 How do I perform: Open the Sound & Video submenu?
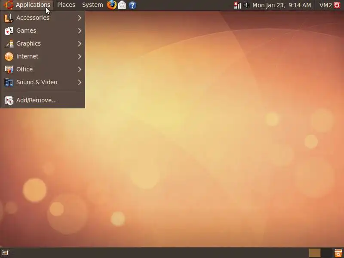coord(43,82)
